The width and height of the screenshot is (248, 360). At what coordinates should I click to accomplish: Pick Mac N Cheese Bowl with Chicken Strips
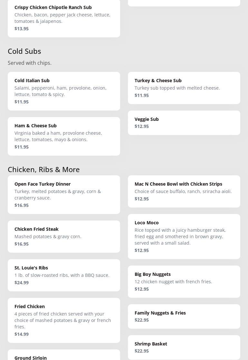click(x=184, y=191)
